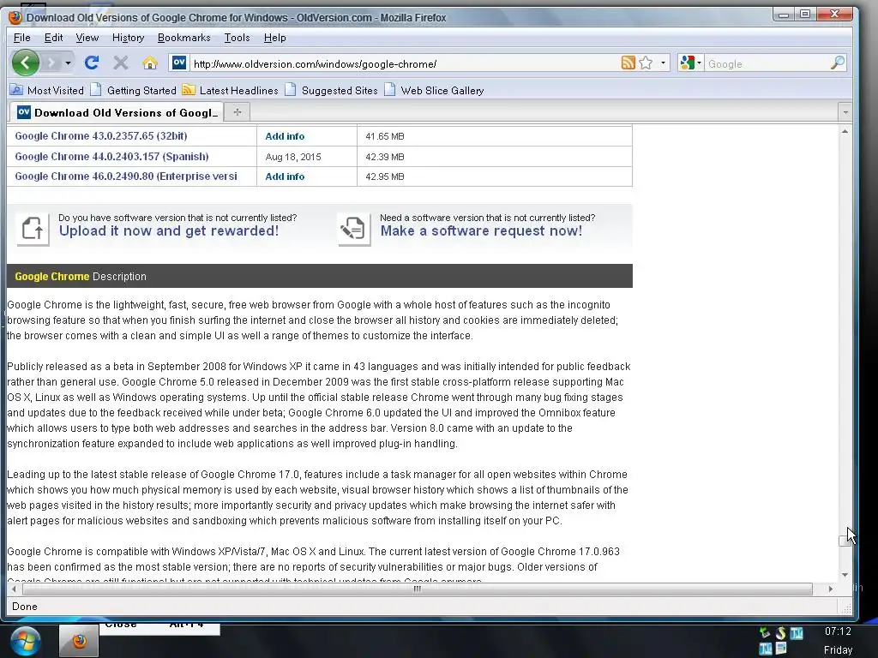Image resolution: width=878 pixels, height=658 pixels.
Task: Click Add info for Chrome 43.0.2357.65
Action: pyautogui.click(x=285, y=136)
